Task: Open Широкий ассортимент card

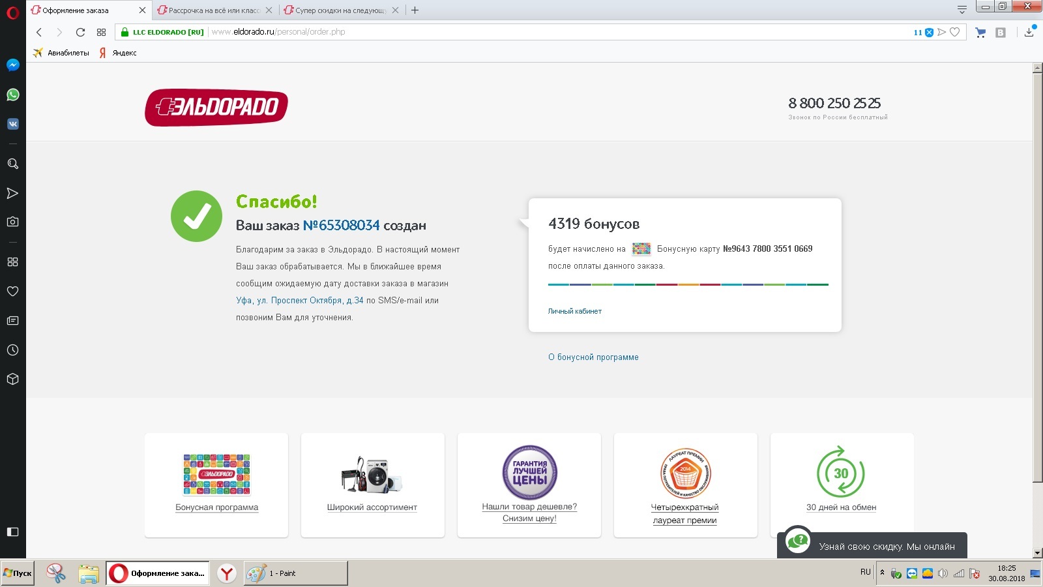Action: click(373, 485)
